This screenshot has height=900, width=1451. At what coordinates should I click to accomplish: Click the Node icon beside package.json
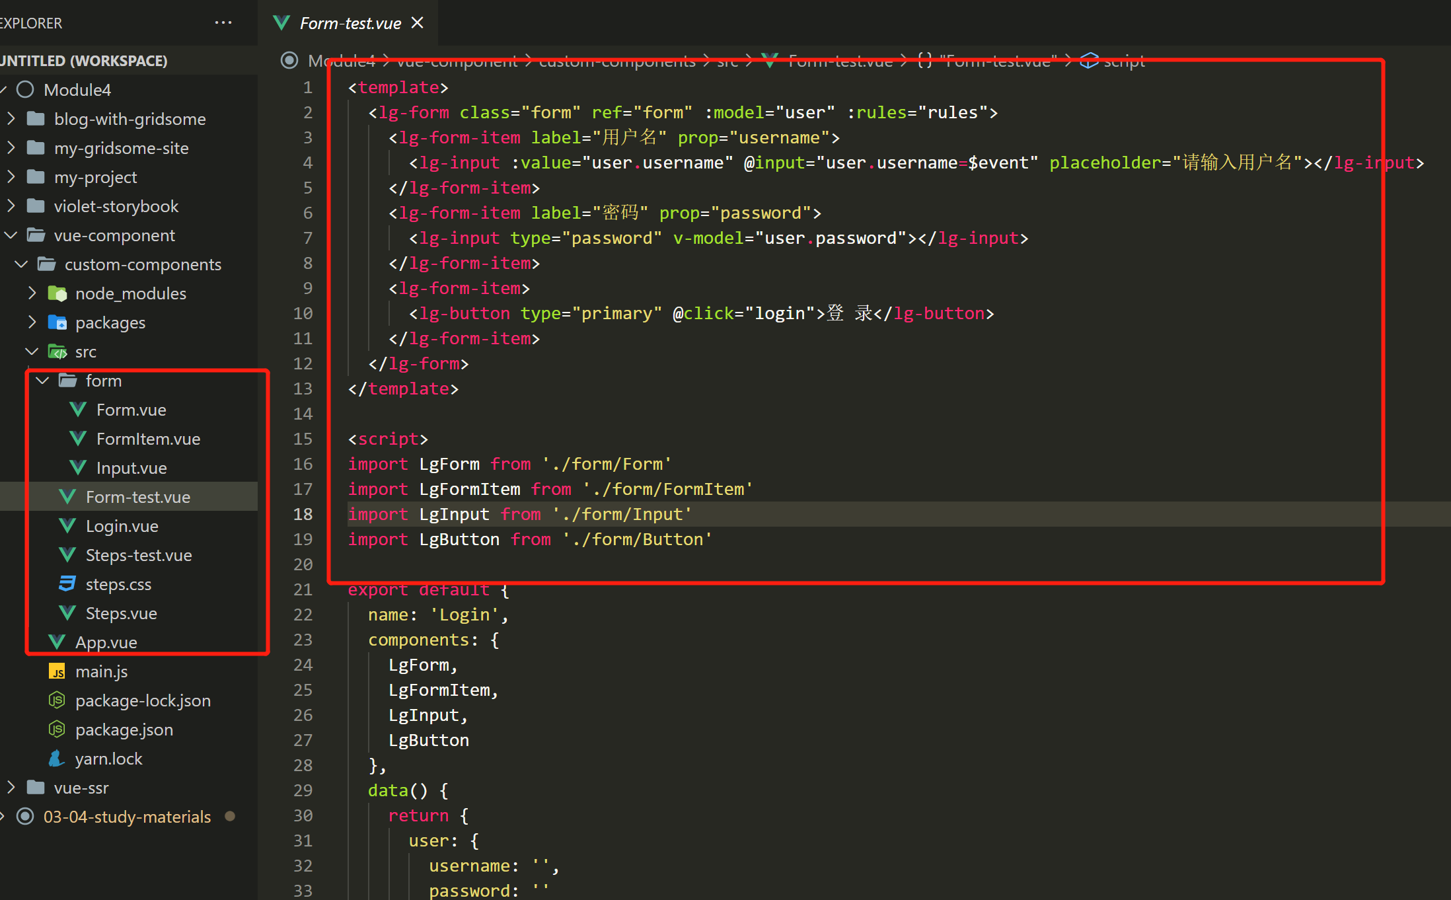(57, 729)
